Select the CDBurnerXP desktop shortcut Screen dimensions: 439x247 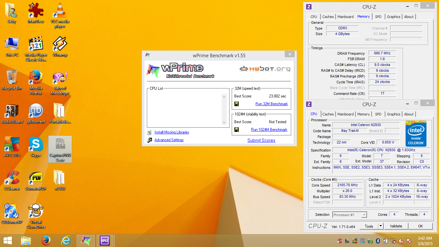coord(12,214)
